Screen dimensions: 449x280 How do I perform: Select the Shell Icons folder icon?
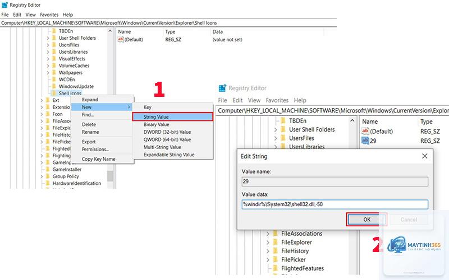(x=54, y=93)
